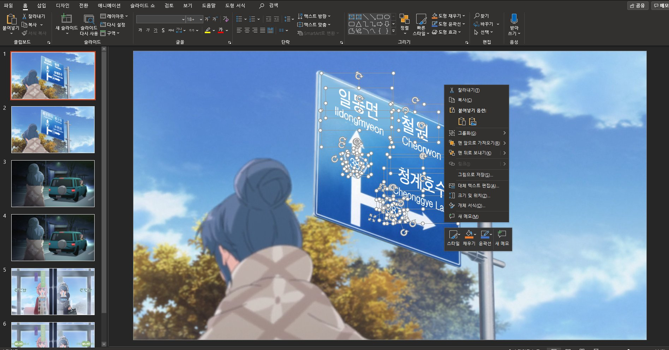Viewport: 669px width, 350px height.
Task: Toggle bold (가) formatting
Action: (x=140, y=30)
